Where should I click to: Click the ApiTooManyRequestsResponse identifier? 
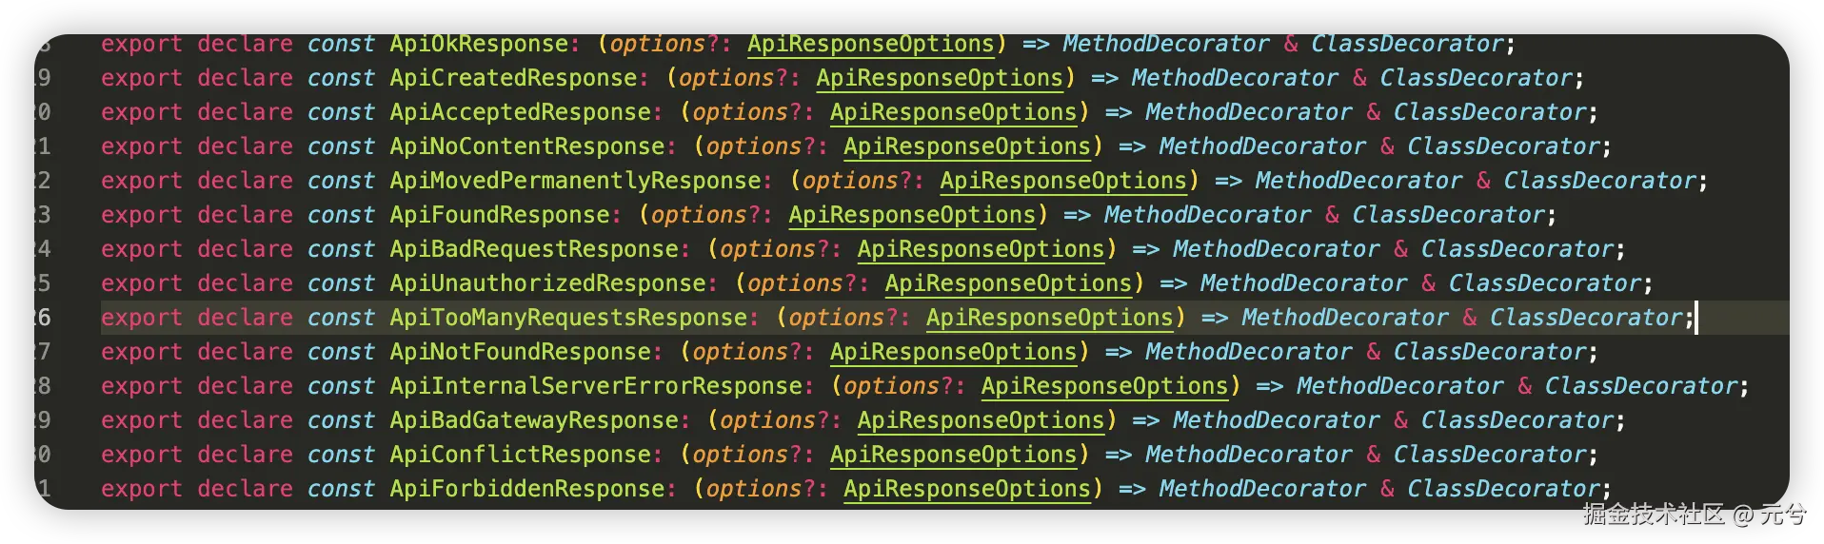pos(568,318)
